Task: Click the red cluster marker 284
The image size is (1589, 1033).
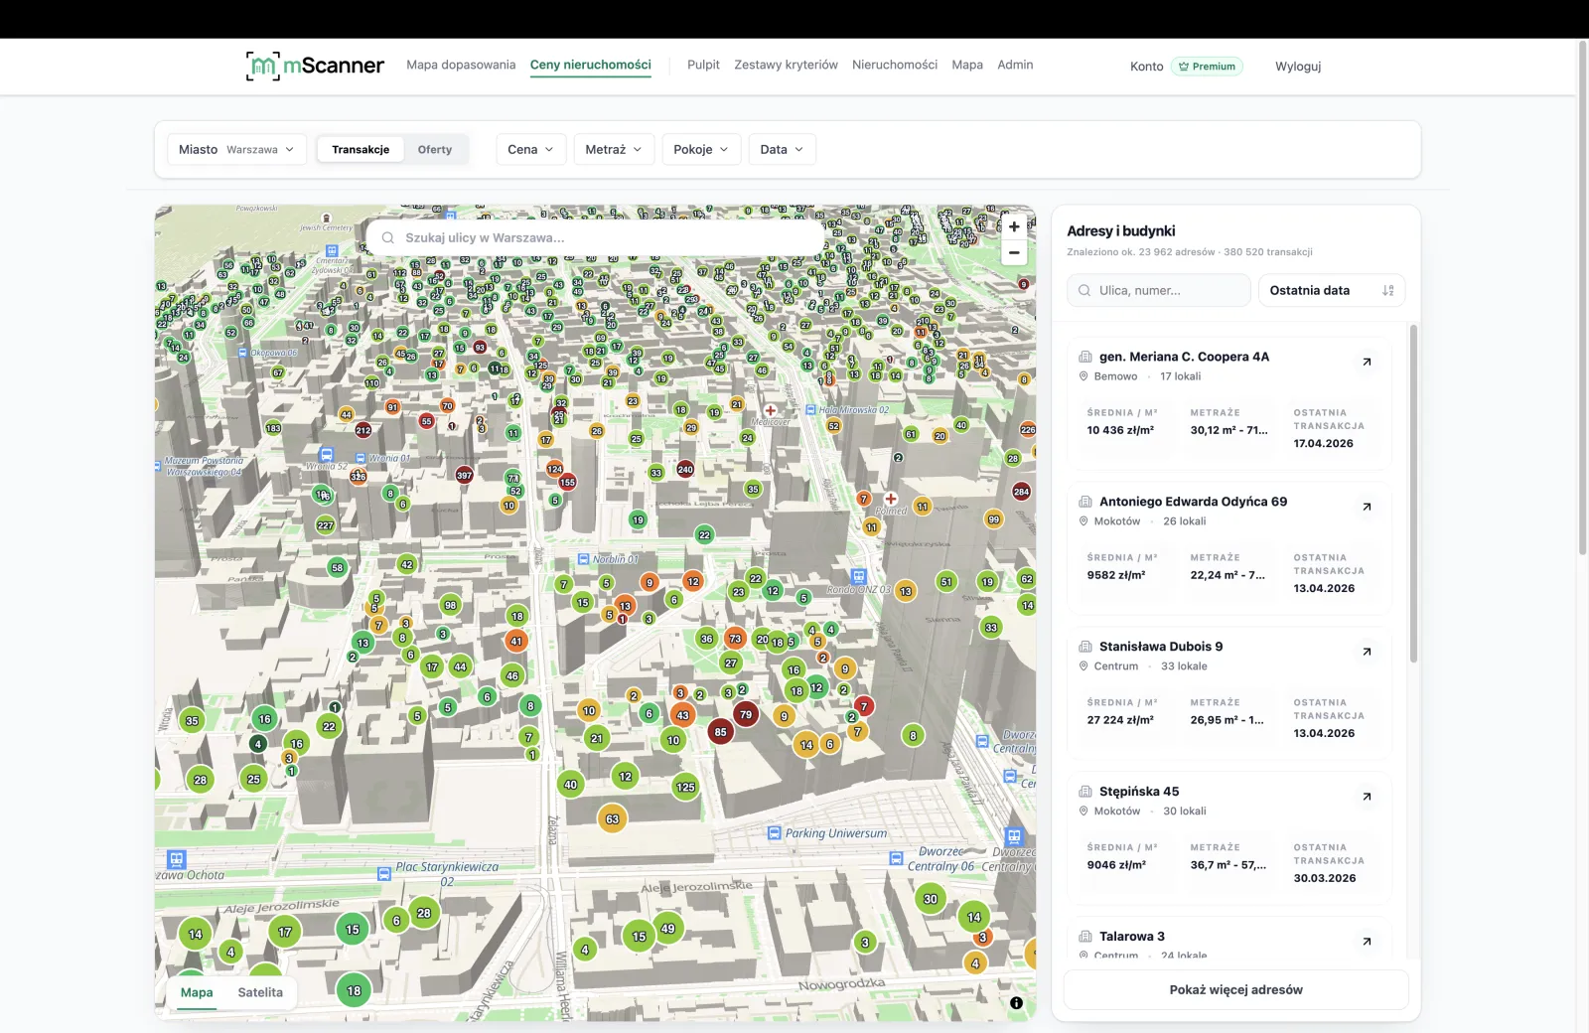Action: (x=1021, y=492)
